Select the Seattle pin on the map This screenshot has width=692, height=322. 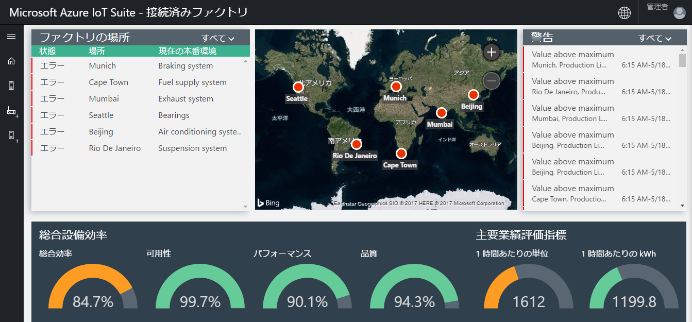pyautogui.click(x=298, y=87)
